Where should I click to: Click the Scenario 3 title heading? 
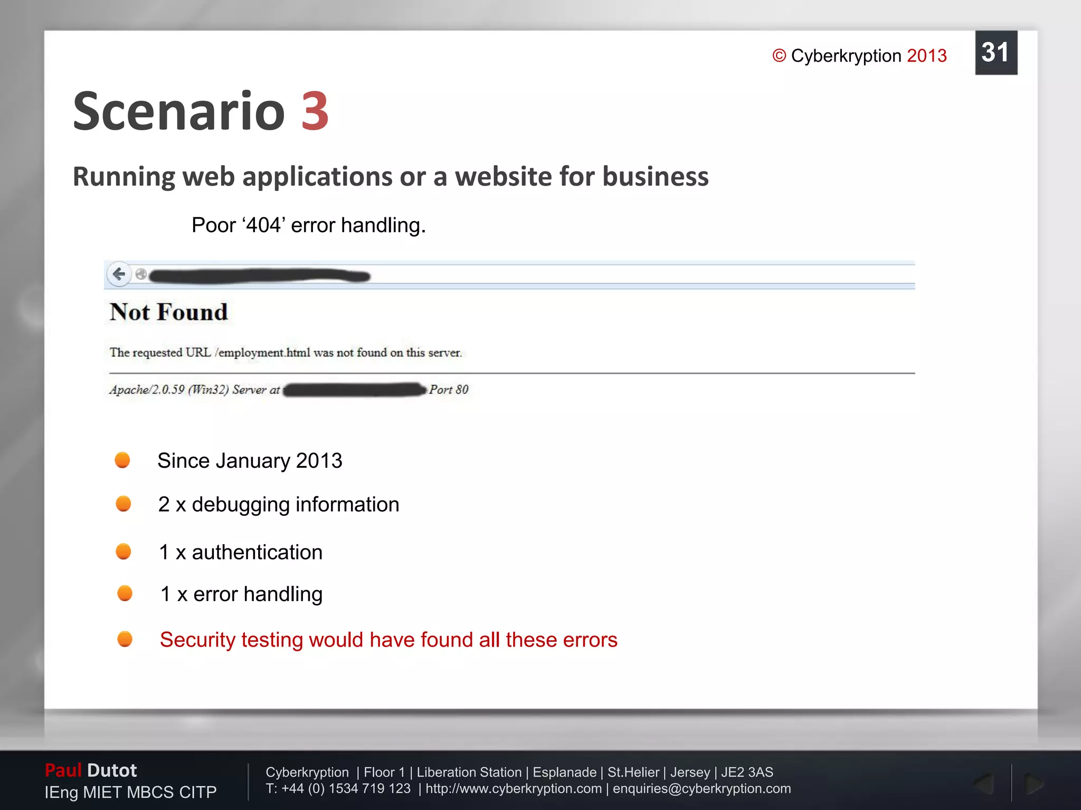click(201, 111)
